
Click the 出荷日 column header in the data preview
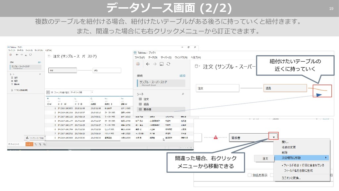93,104
